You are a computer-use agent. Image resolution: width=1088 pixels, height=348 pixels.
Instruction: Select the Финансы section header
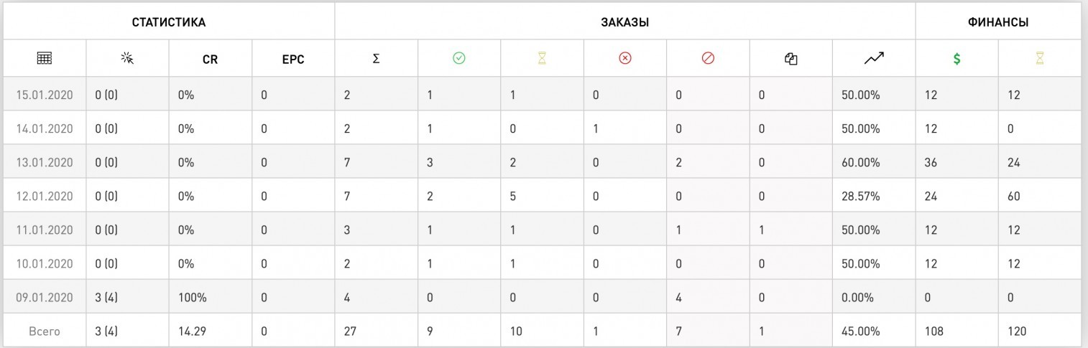pos(998,22)
